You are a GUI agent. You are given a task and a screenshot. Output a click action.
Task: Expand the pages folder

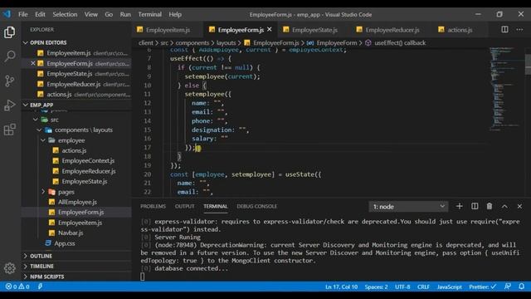[43, 192]
